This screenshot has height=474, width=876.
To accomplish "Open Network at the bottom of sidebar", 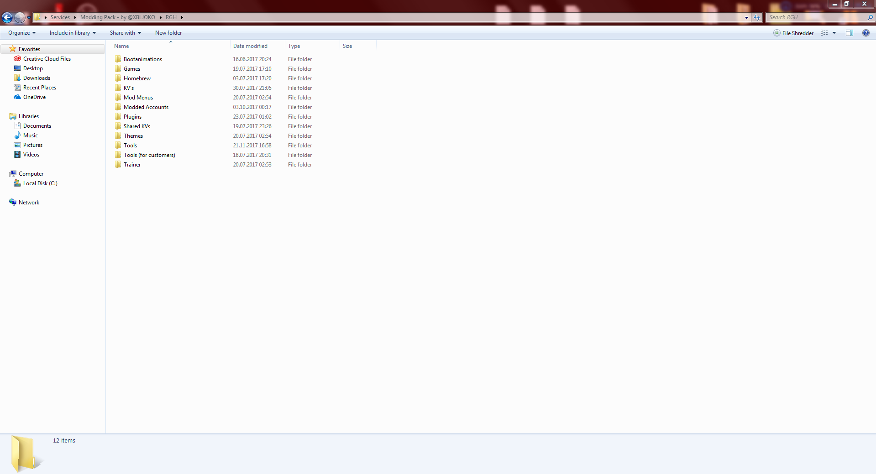I will click(29, 202).
